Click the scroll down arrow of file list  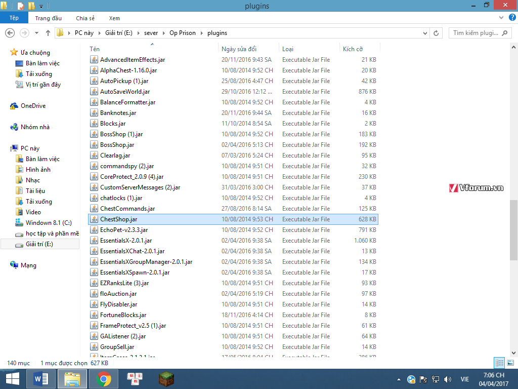coord(513,353)
